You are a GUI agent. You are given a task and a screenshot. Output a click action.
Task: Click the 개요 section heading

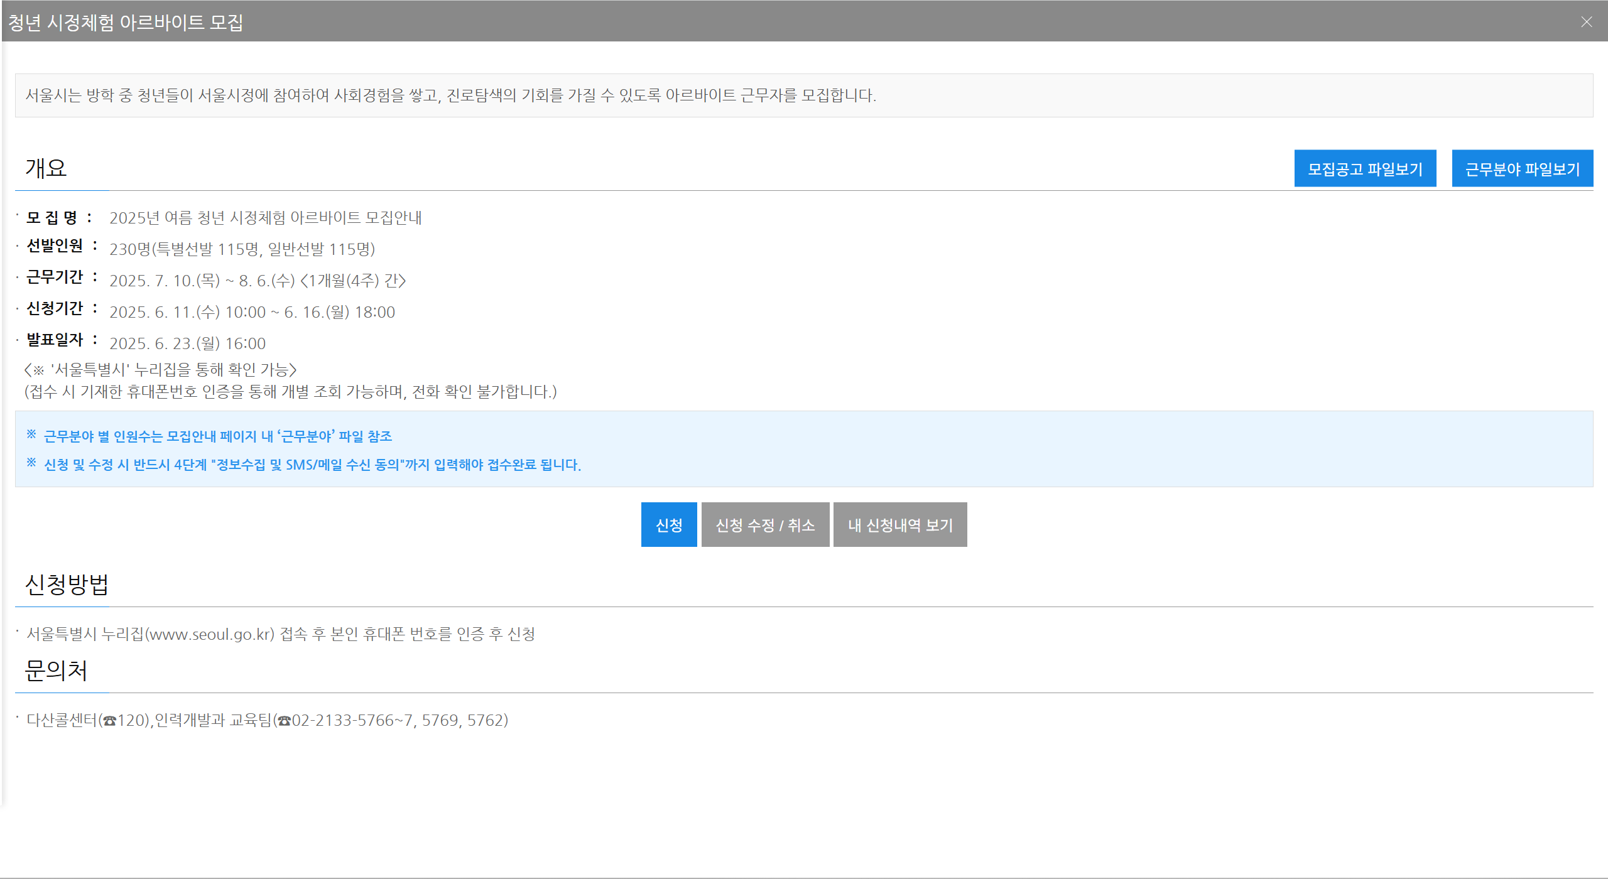point(46,168)
